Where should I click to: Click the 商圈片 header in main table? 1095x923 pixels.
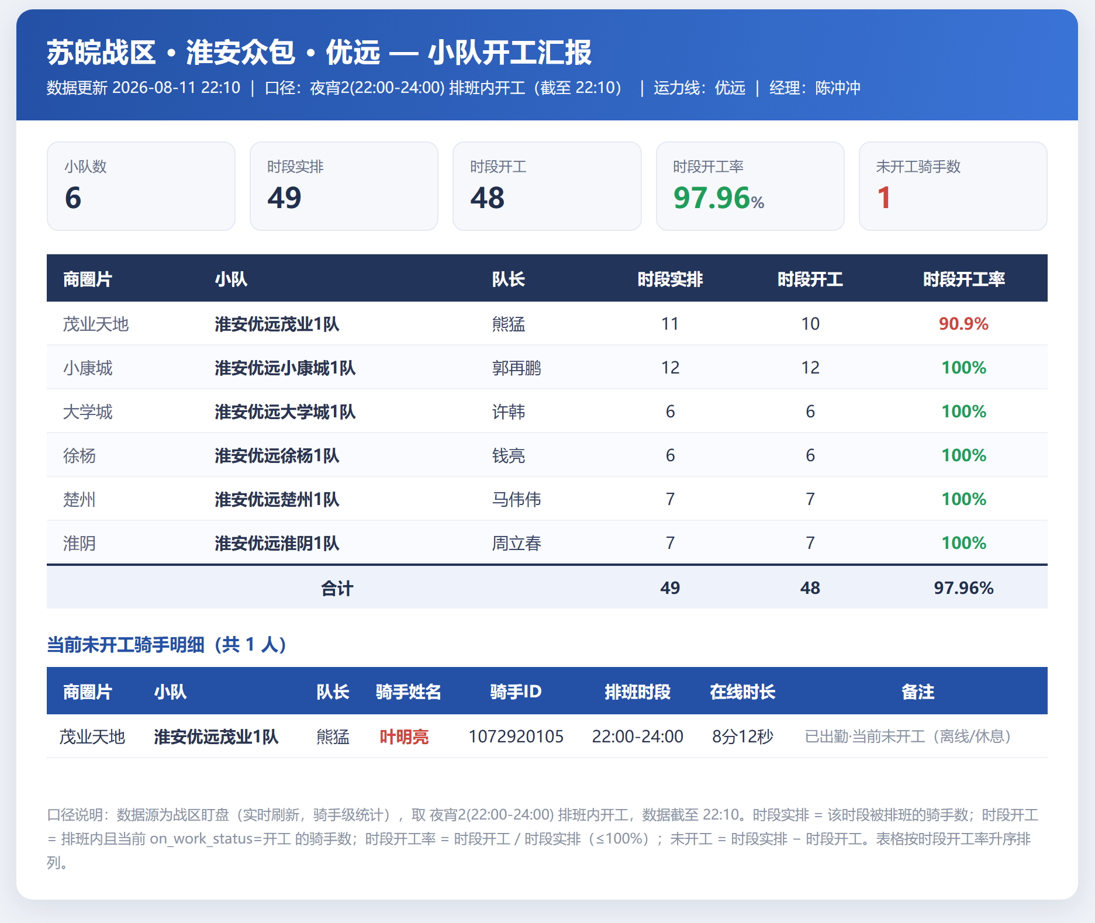point(87,279)
